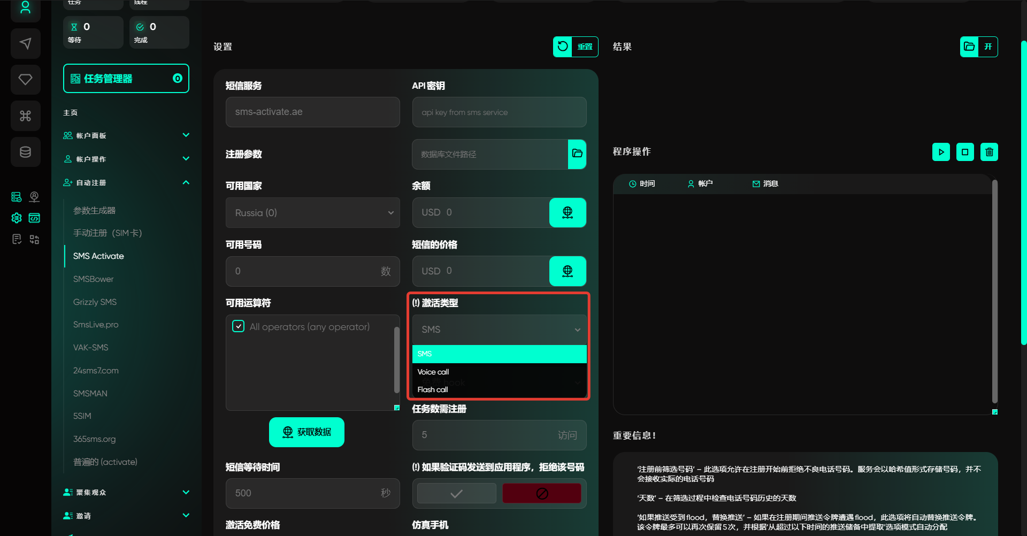
Task: Toggle the All operators checkbox
Action: pos(239,326)
